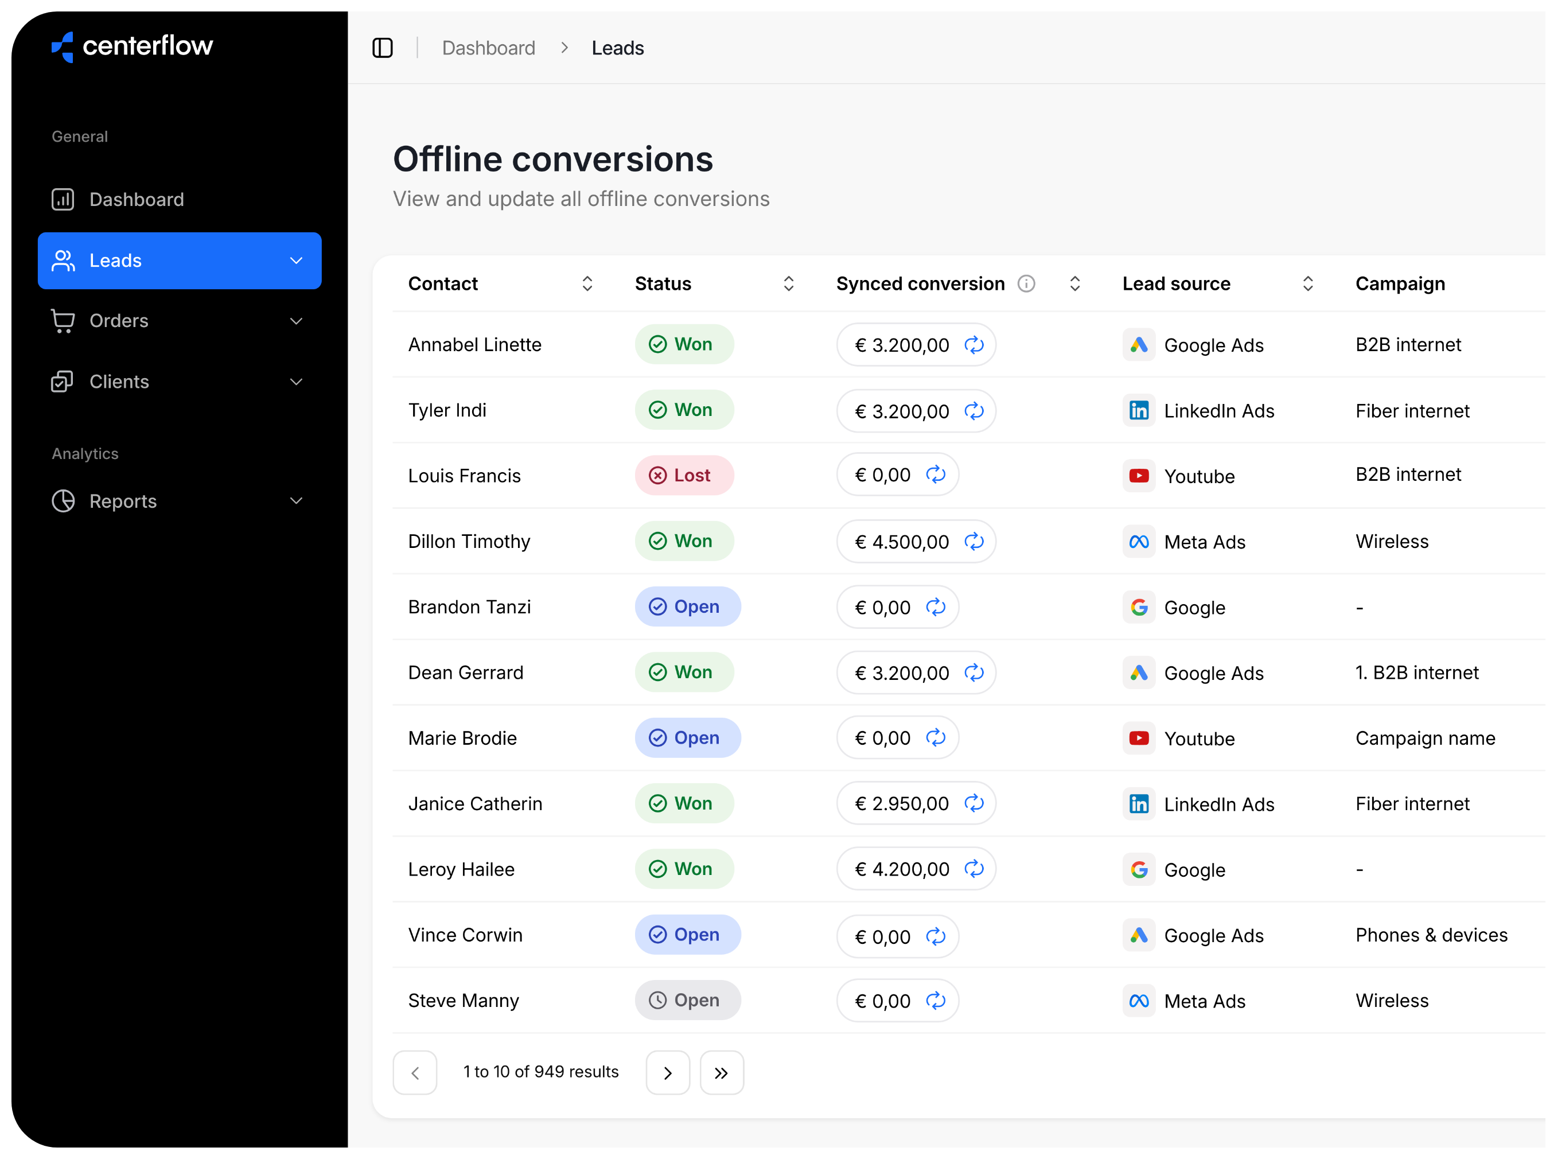Go to the next results page
Image resolution: width=1546 pixels, height=1159 pixels.
[x=668, y=1072]
